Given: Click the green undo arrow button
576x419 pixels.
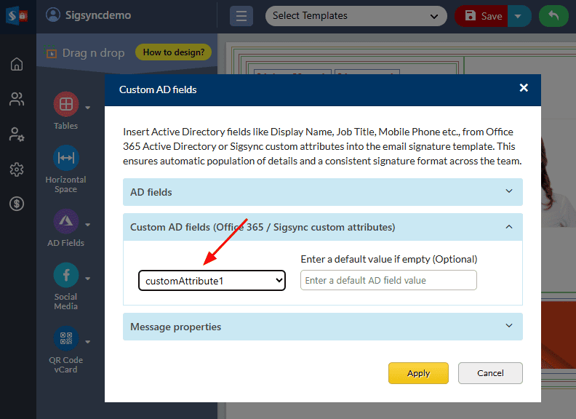Looking at the screenshot, I should pos(553,16).
